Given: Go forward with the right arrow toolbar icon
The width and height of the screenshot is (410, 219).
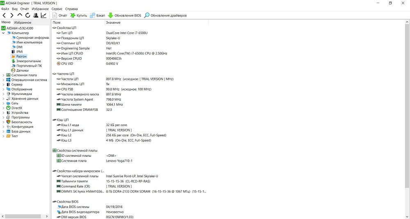Looking at the screenshot, I should (x=12, y=16).
